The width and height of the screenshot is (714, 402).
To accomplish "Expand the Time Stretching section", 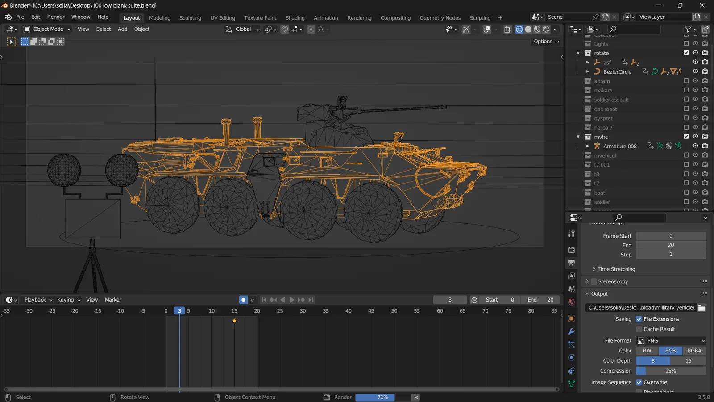I will (x=614, y=269).
